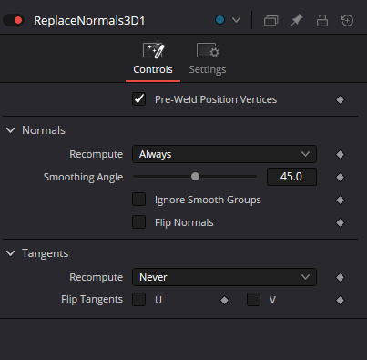Screen dimensions: 367x360
Task: Click keyframe diamond for Pre-Weld Position Vertices
Action: click(x=340, y=99)
